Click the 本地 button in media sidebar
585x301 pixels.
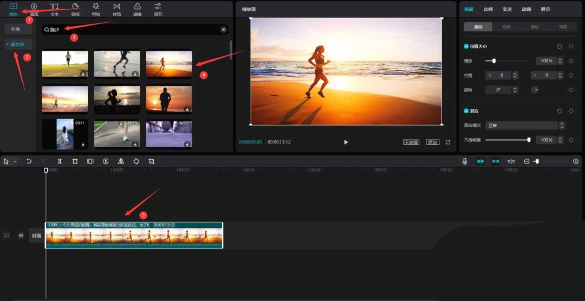point(15,29)
